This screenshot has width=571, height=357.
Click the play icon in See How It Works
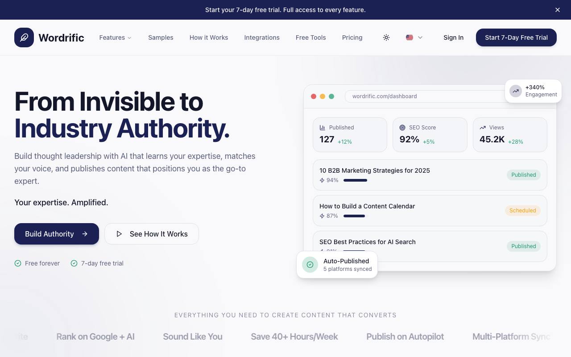tap(119, 234)
